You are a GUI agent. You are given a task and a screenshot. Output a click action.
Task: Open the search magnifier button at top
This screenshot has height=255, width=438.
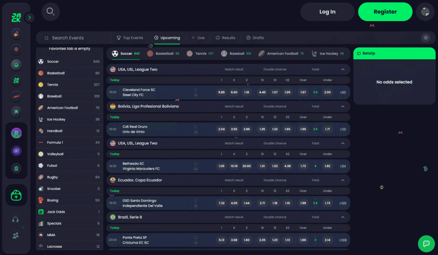click(50, 12)
